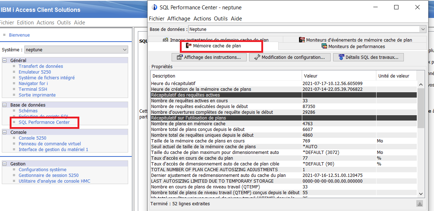Click the export icon in the status bar
The width and height of the screenshot is (434, 211).
419,204
